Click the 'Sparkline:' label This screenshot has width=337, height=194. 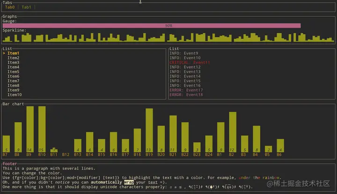(15, 30)
